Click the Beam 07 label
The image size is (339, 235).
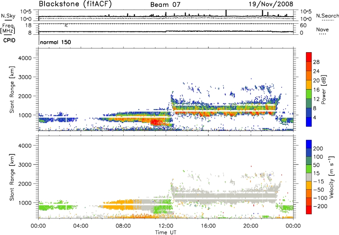165,5
